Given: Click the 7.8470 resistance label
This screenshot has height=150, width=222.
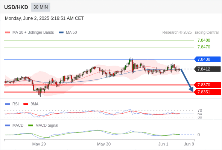Looking at the screenshot, I should point(204,47).
